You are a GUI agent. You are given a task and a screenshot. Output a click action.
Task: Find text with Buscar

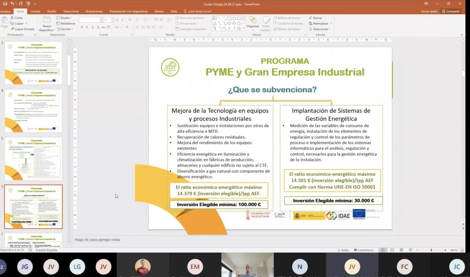click(x=315, y=18)
